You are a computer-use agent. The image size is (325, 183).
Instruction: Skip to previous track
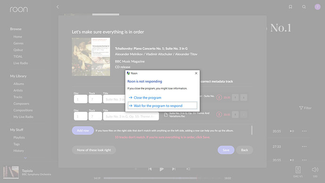tap(150, 169)
